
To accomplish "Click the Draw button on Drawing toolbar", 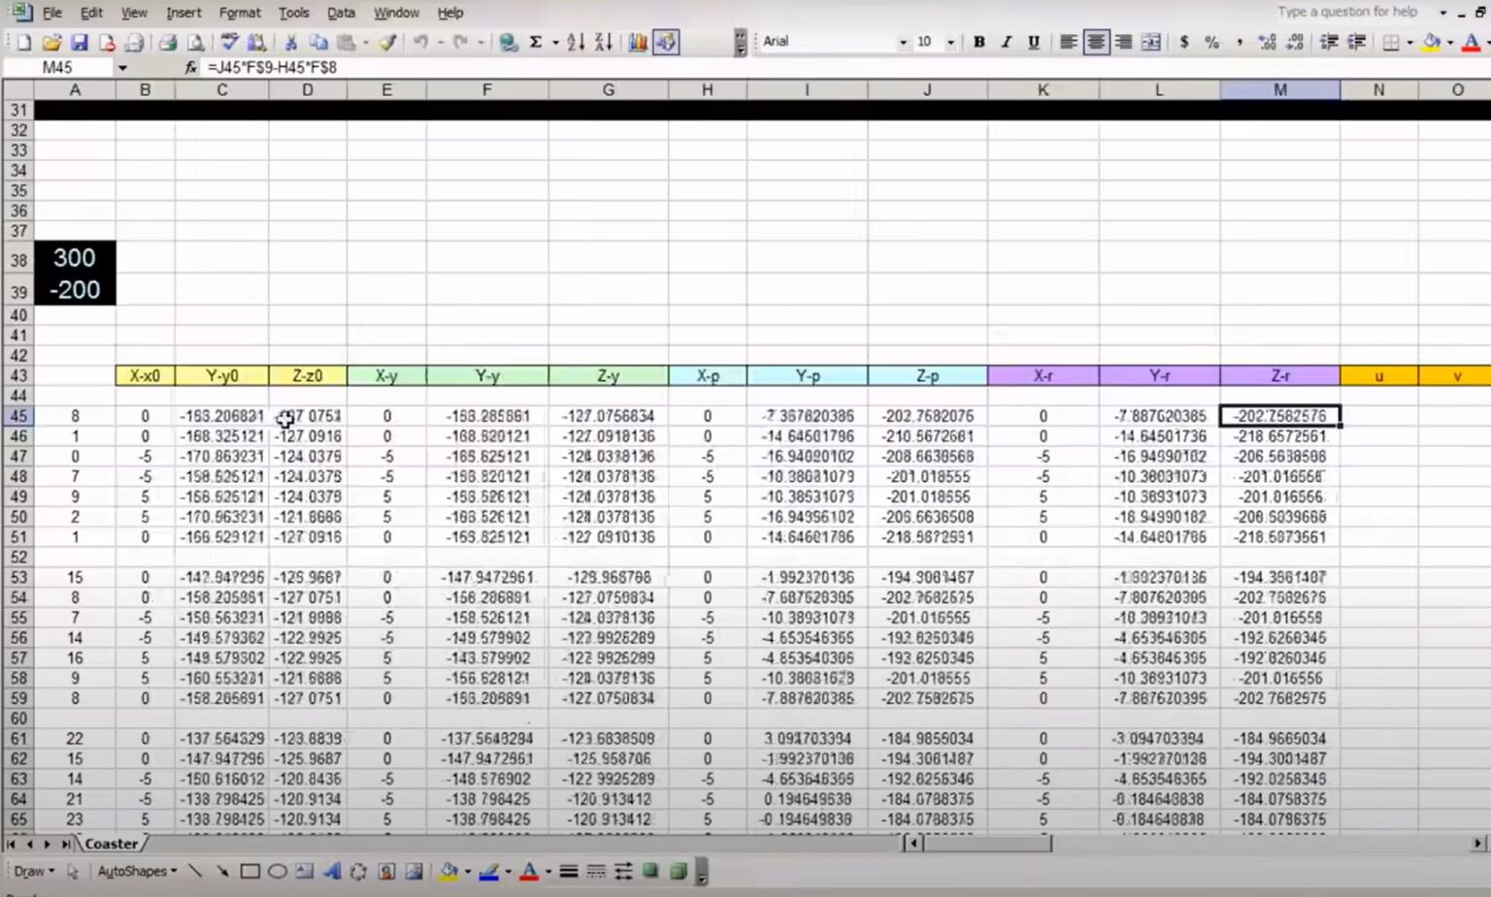I will [x=32, y=871].
